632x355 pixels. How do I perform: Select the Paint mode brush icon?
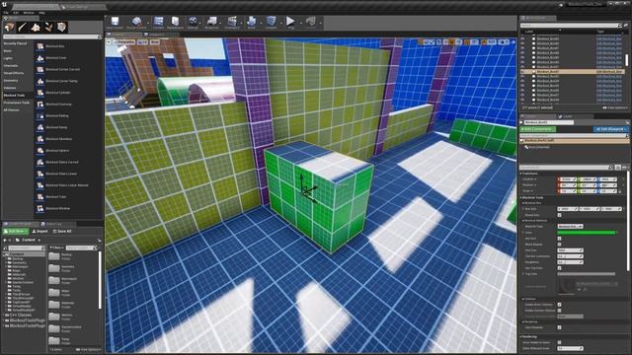23,27
